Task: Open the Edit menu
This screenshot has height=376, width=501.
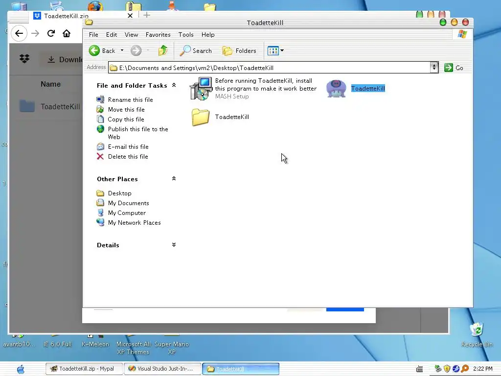Action: 112,35
